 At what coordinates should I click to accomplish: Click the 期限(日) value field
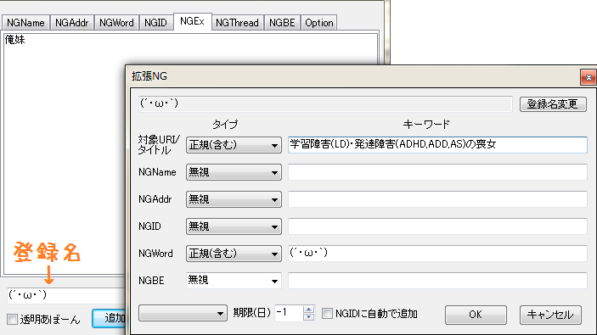tap(289, 313)
